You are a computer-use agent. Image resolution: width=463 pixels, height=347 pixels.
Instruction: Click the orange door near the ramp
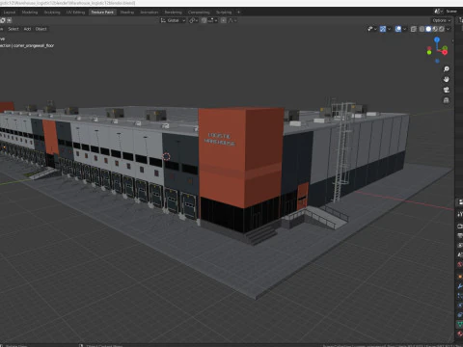[303, 197]
